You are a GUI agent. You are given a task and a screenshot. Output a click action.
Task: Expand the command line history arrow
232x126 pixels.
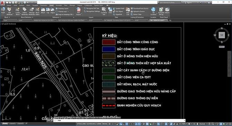click(184, 121)
